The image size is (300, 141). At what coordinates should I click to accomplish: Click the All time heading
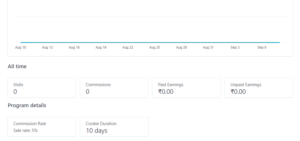(x=17, y=67)
